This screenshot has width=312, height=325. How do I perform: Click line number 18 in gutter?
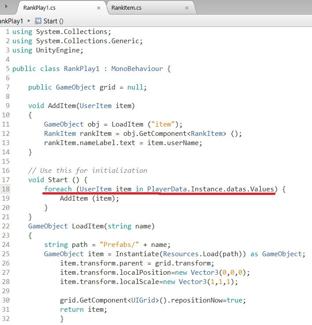(x=6, y=189)
